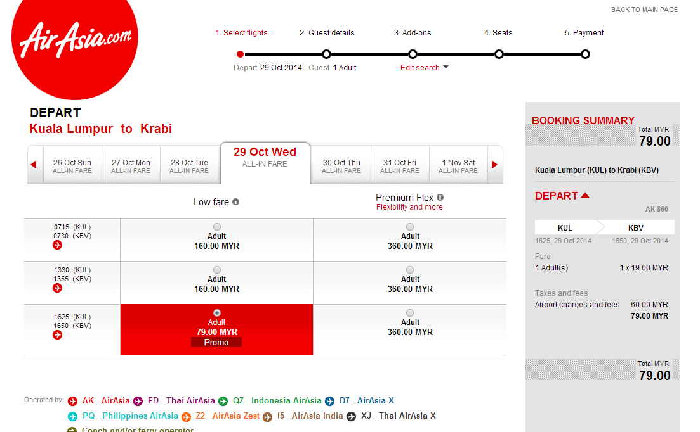
Task: Click the airline icon under 0715 flight
Action: click(x=58, y=245)
